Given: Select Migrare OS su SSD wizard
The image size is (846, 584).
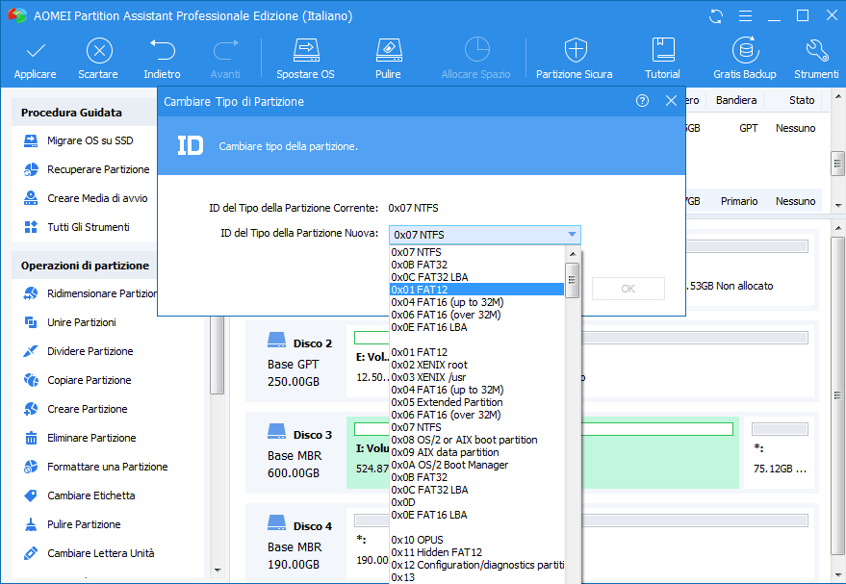Looking at the screenshot, I should click(90, 140).
